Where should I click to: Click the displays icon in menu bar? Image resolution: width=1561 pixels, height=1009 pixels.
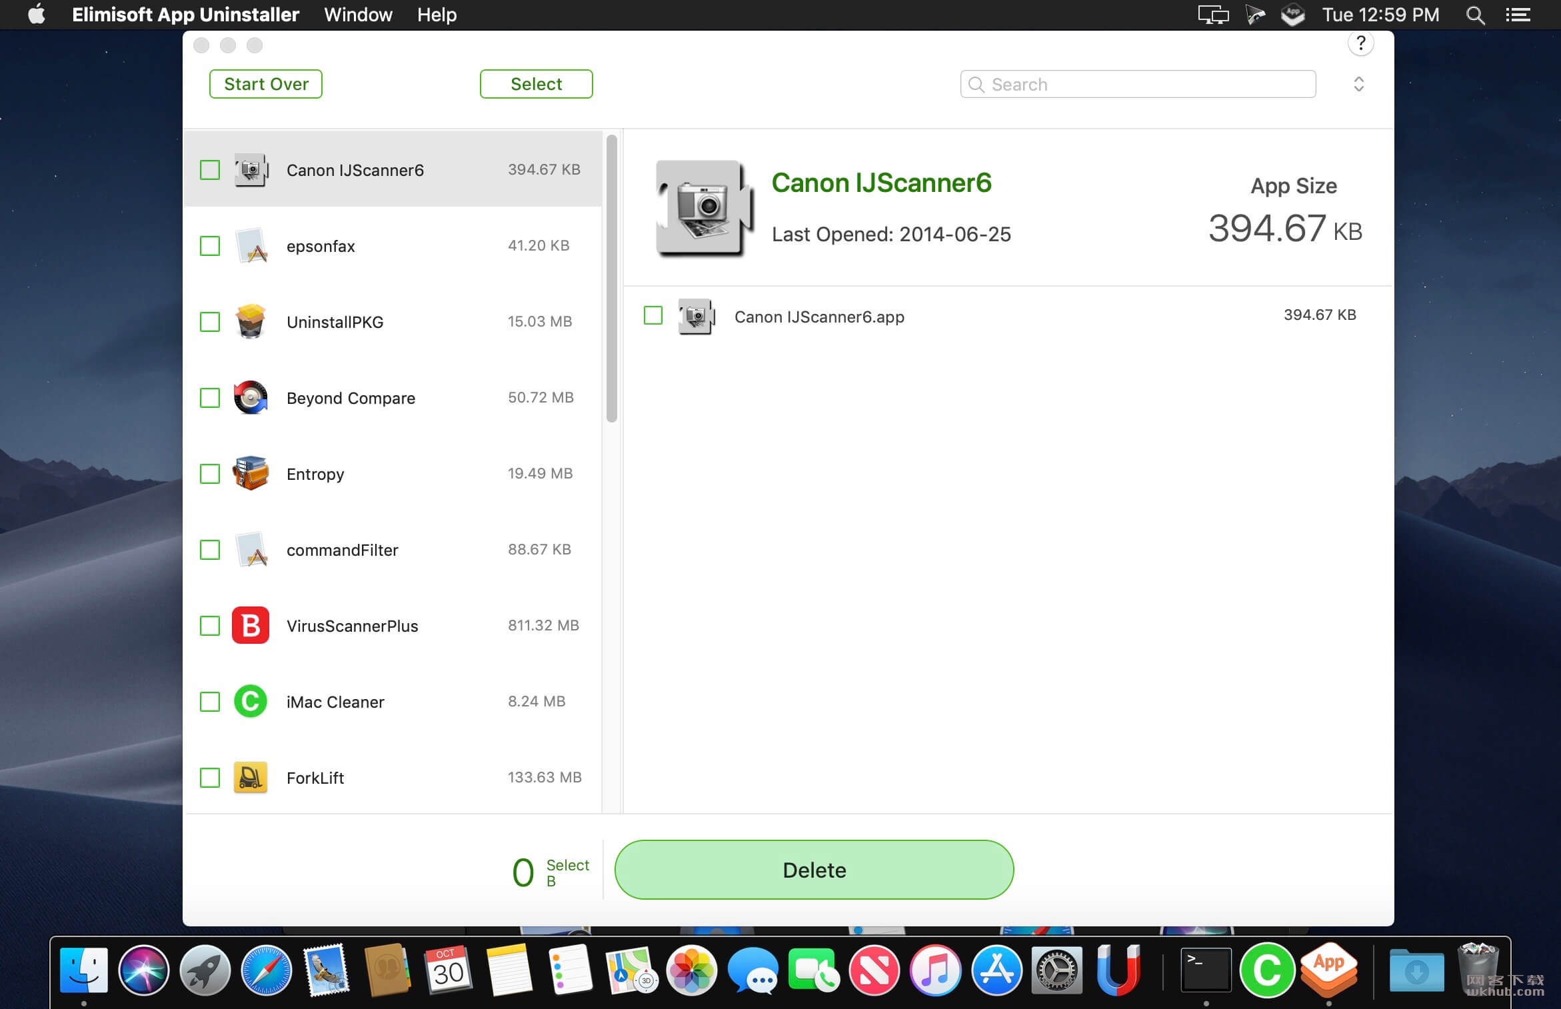coord(1213,15)
